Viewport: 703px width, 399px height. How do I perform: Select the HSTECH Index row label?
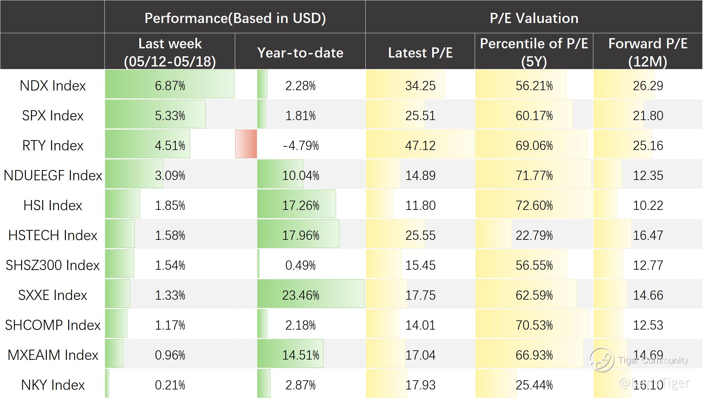(x=53, y=235)
